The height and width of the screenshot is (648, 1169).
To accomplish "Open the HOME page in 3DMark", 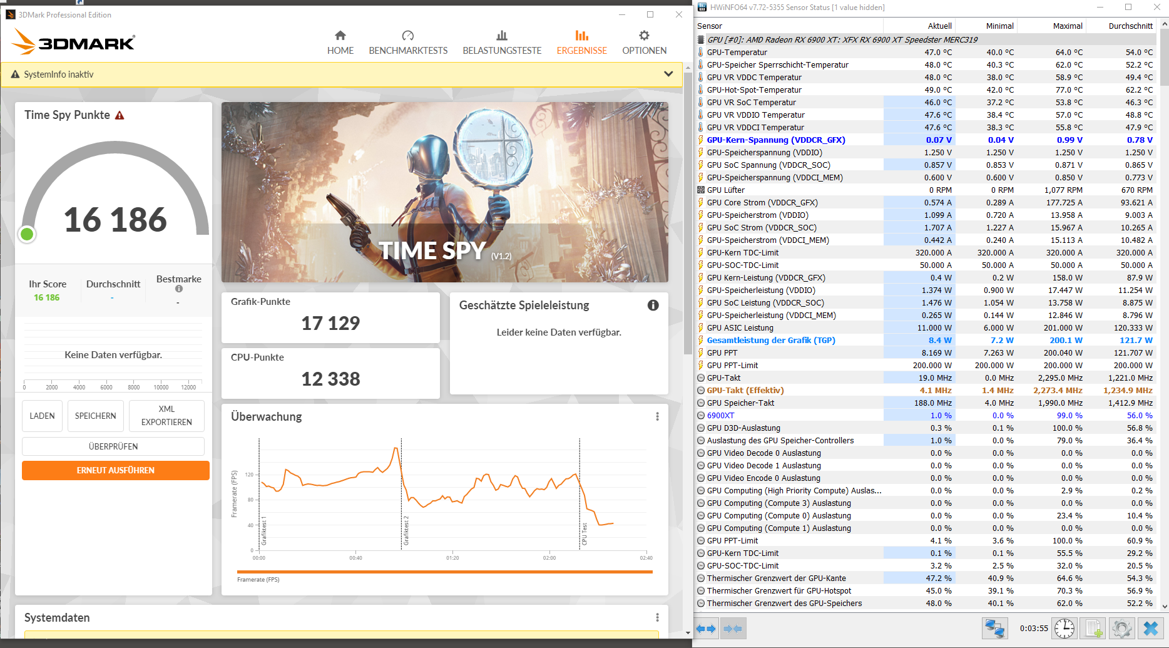I will click(340, 43).
